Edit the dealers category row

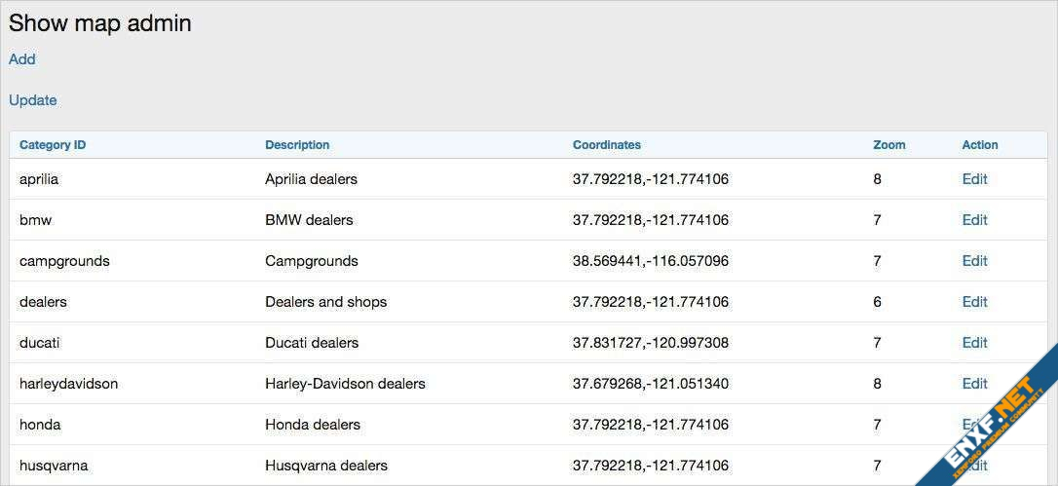[974, 302]
